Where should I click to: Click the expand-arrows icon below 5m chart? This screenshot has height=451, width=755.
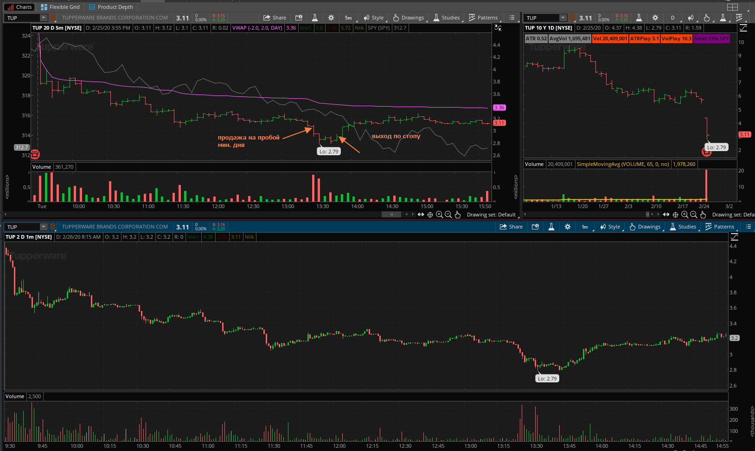click(421, 215)
